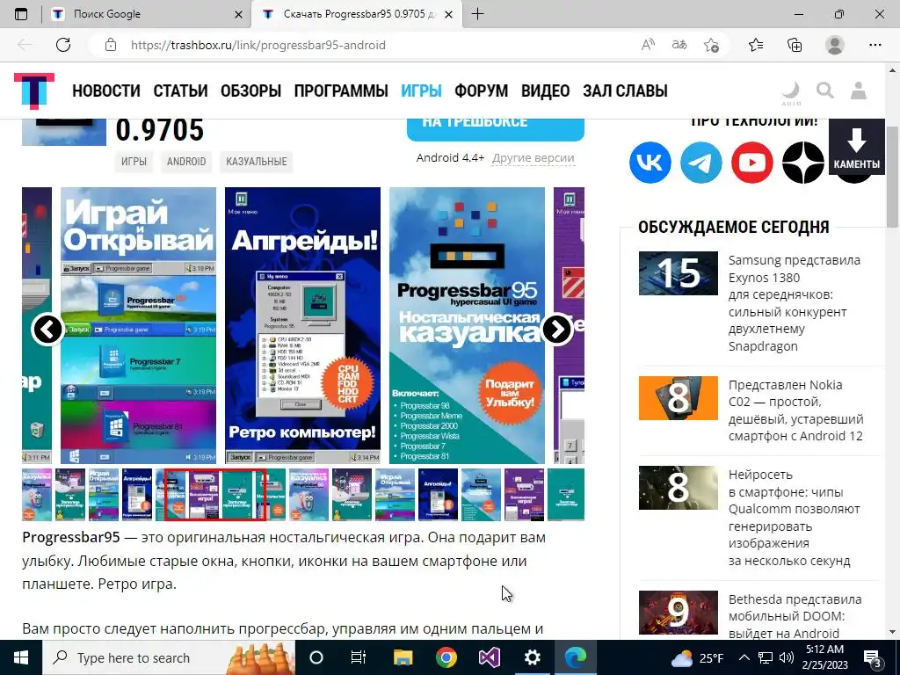The width and height of the screenshot is (900, 675).
Task: Show previous screenshot with left arrow
Action: [x=47, y=330]
